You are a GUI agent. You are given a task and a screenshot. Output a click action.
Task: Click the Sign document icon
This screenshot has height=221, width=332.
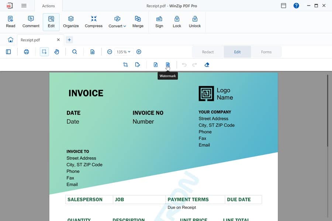pos(159,22)
